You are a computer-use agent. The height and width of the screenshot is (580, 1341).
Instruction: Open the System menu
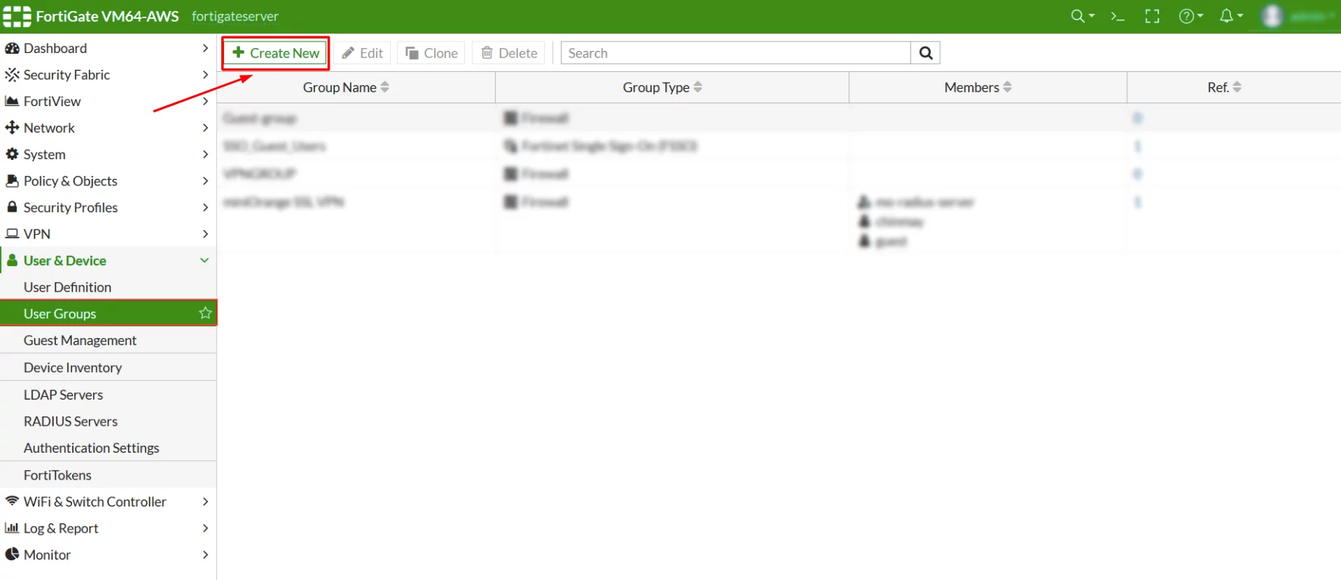click(108, 154)
